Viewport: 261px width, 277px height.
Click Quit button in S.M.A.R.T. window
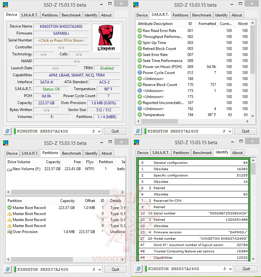tap(245, 131)
